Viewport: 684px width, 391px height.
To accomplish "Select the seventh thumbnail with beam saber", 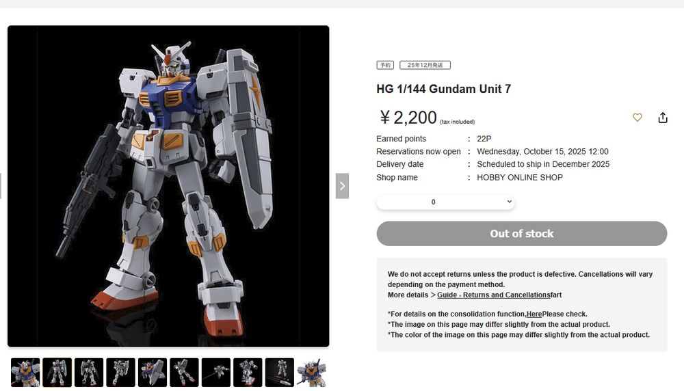I will pos(216,373).
